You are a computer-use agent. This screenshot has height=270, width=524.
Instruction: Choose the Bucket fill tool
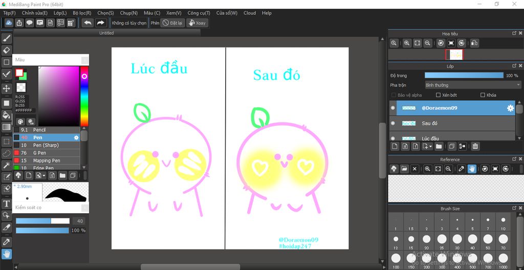point(7,115)
